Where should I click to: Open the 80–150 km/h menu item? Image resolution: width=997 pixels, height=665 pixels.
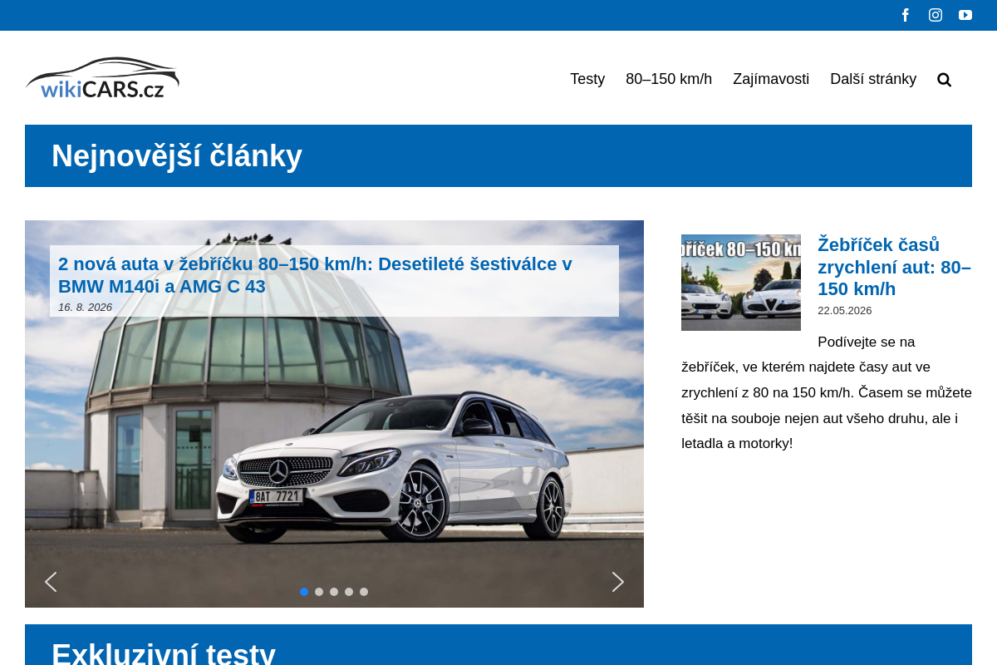pos(669,79)
